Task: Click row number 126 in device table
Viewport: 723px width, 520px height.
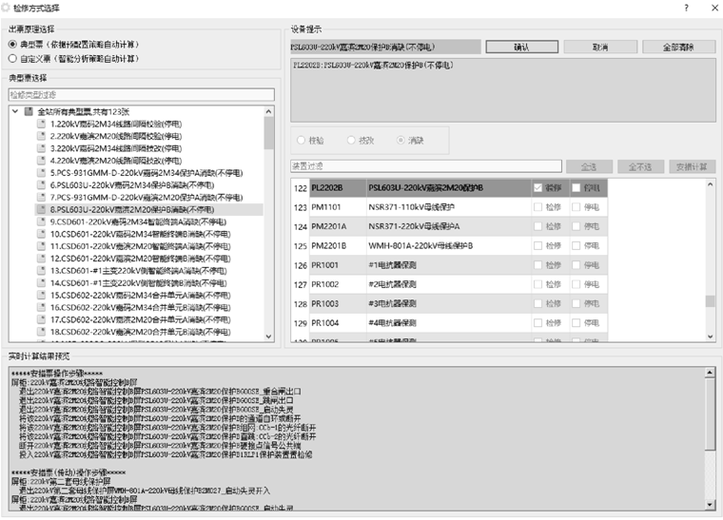Action: point(301,265)
